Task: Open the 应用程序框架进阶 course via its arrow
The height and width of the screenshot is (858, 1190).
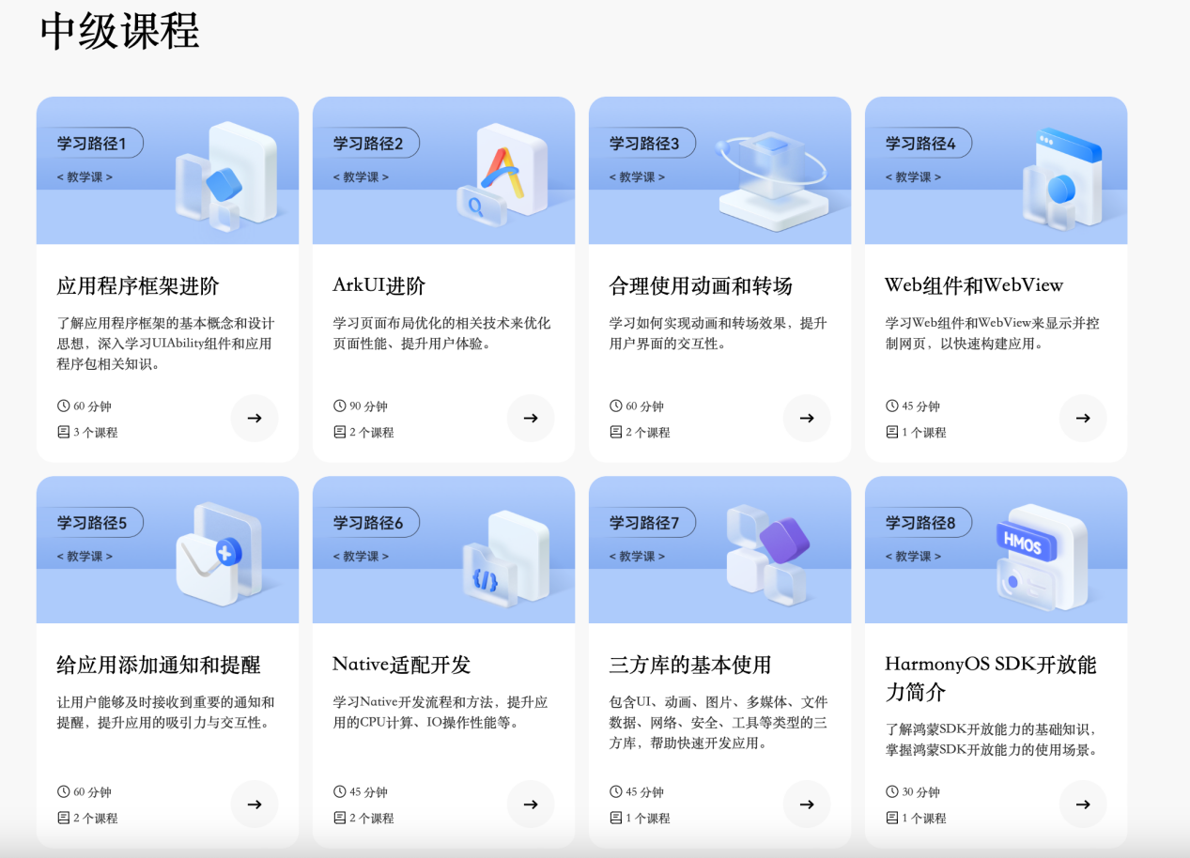Action: point(255,419)
